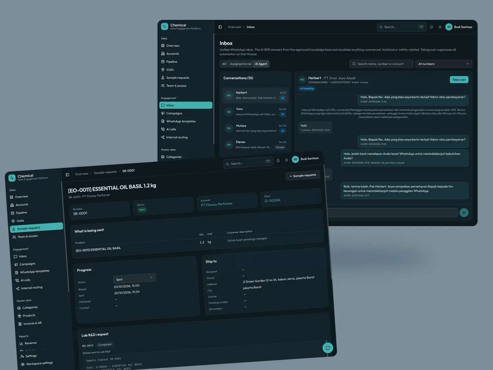The height and width of the screenshot is (370, 493).
Task: Click the Search name, number or account field
Action: click(x=381, y=64)
